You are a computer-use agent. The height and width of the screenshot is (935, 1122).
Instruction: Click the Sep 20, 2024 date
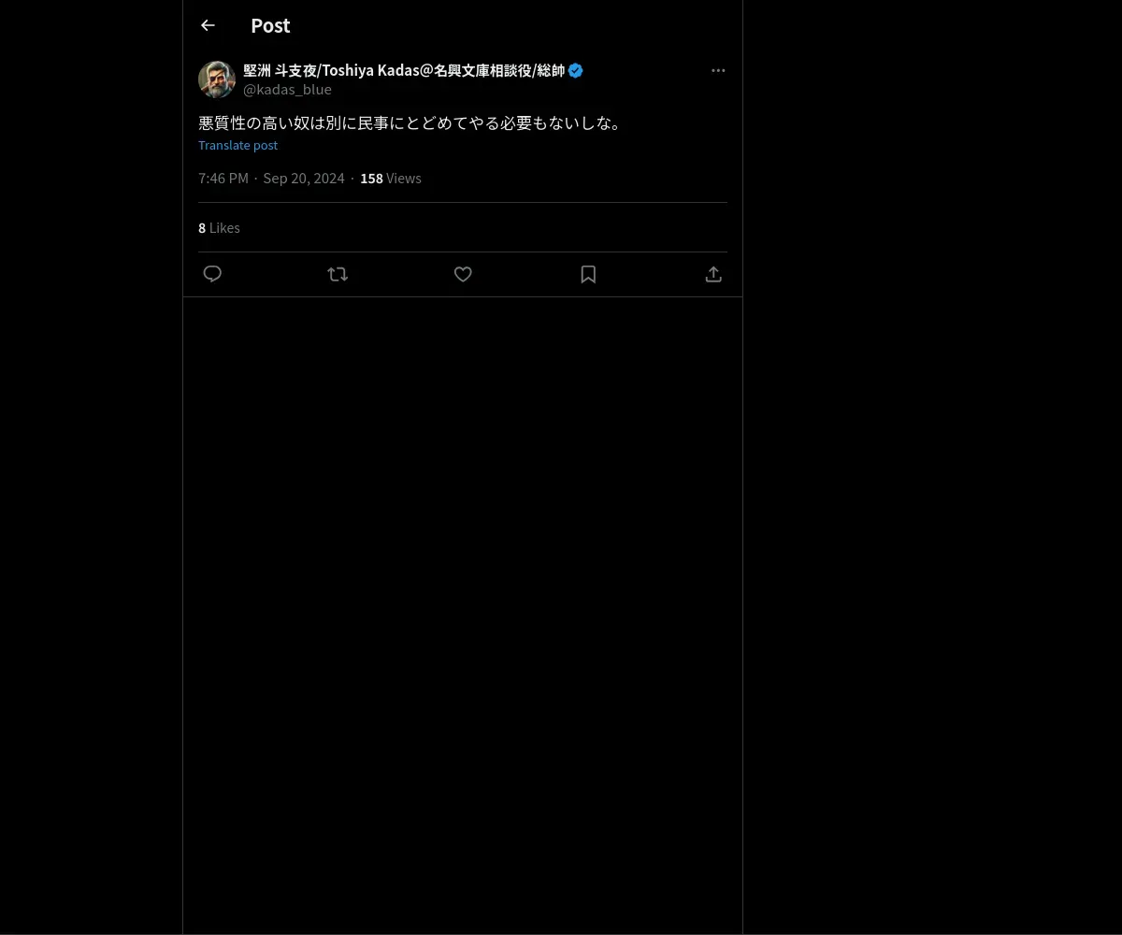304,178
